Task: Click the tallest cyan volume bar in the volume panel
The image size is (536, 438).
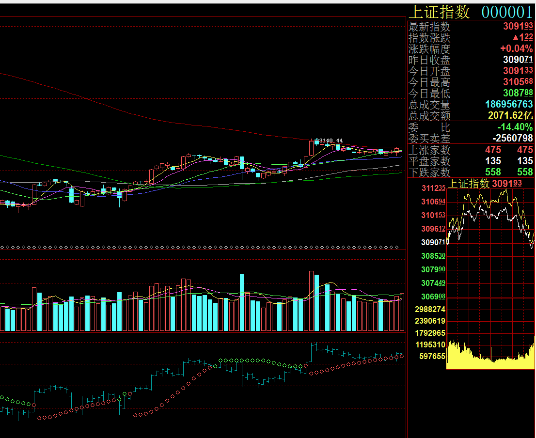Action: click(242, 302)
